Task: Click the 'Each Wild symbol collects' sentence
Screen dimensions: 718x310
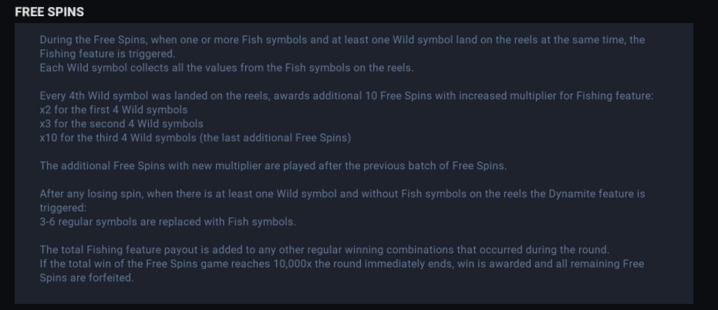Action: [227, 68]
